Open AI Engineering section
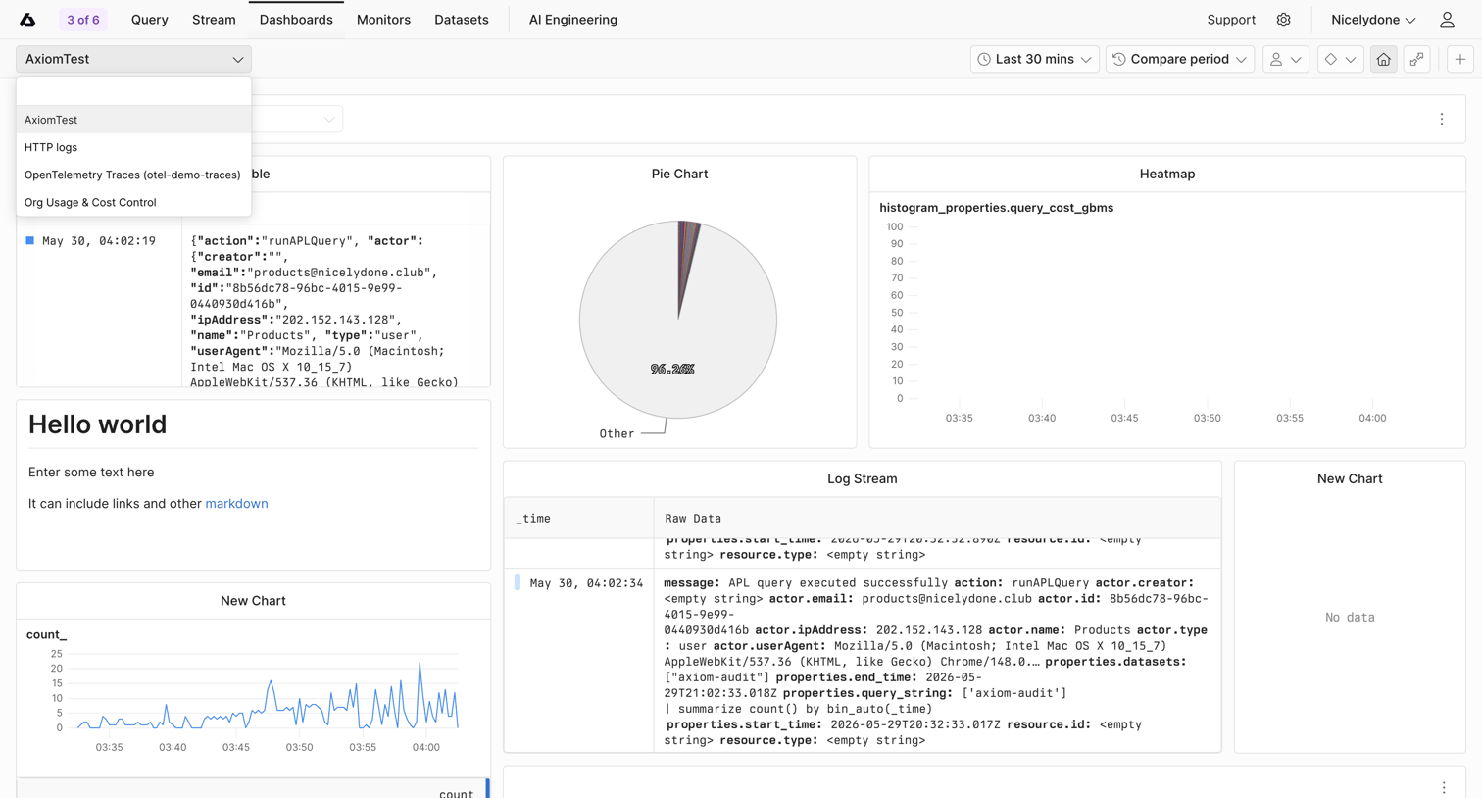This screenshot has height=798, width=1482. 573,20
